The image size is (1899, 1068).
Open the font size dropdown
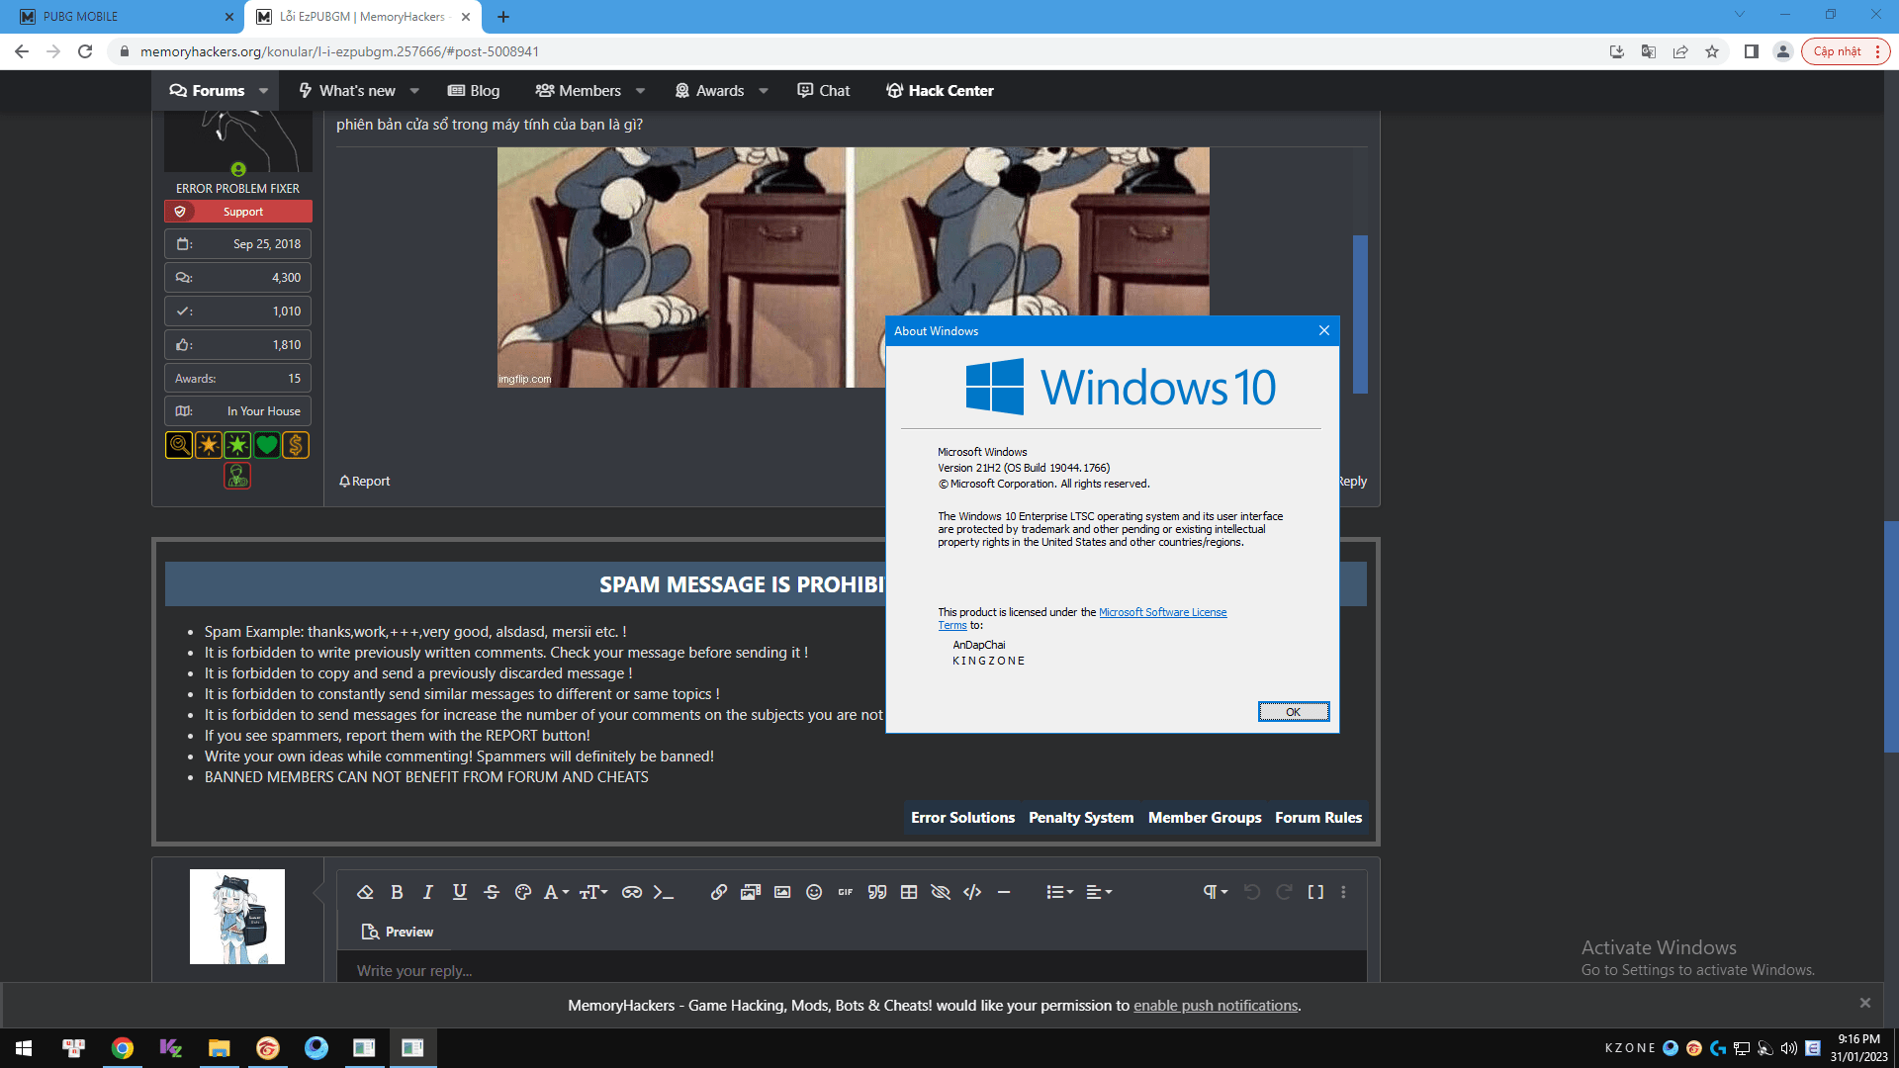(x=593, y=892)
